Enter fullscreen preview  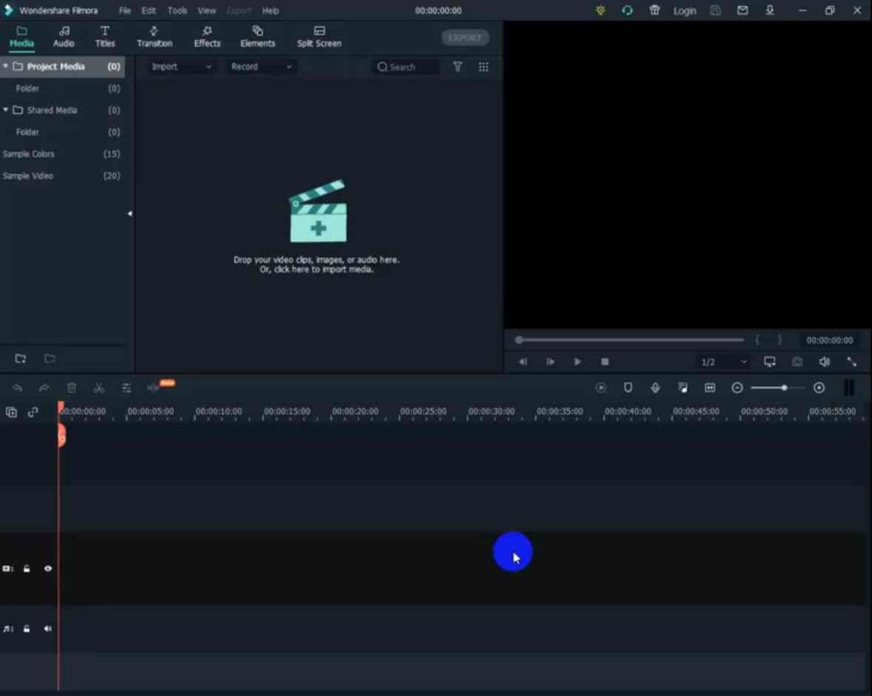[x=852, y=362]
